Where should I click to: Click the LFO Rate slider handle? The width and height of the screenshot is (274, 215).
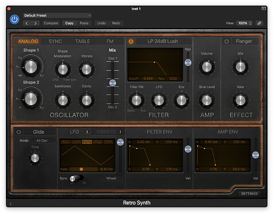point(82,169)
